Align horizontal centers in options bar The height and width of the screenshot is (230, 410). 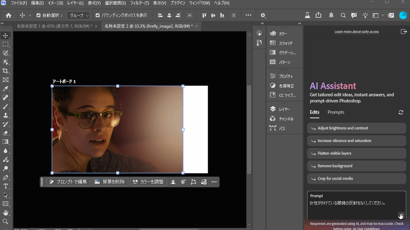(x=169, y=15)
